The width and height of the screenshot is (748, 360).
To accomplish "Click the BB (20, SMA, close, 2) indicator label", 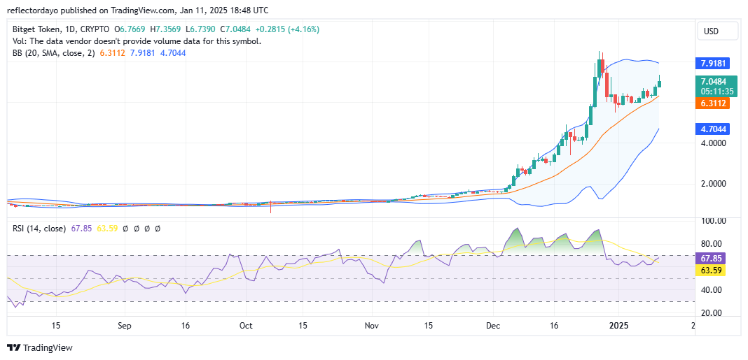I will click(53, 53).
